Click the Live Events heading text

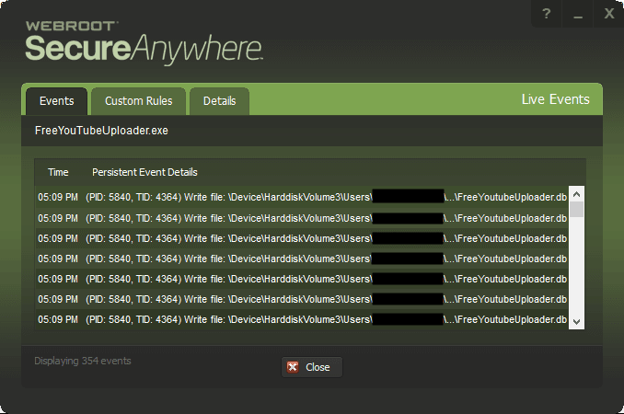(x=556, y=99)
